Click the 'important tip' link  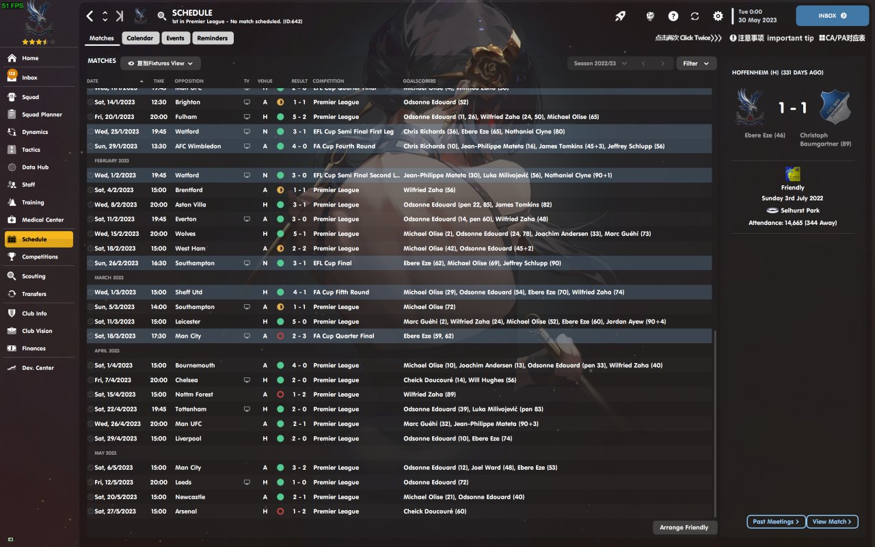(772, 38)
